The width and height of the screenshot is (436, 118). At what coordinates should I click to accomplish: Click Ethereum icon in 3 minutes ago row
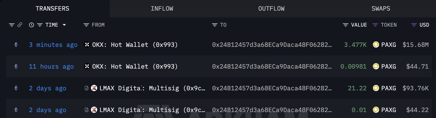pos(16,45)
